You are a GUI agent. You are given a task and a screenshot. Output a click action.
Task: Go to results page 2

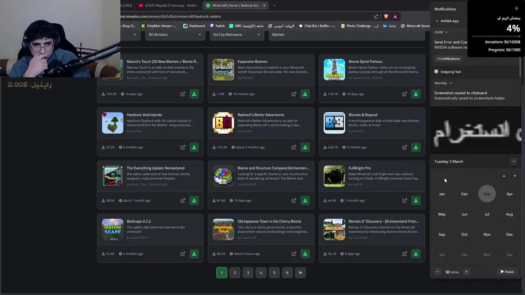click(235, 272)
